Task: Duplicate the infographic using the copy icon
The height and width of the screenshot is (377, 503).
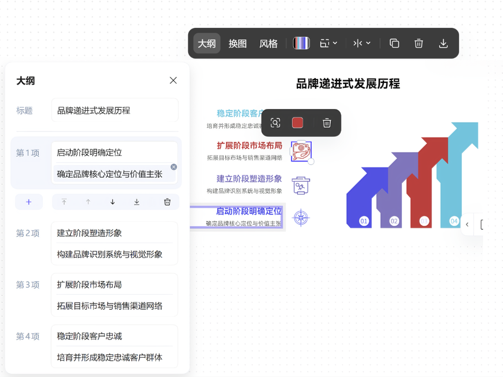Action: [x=394, y=43]
